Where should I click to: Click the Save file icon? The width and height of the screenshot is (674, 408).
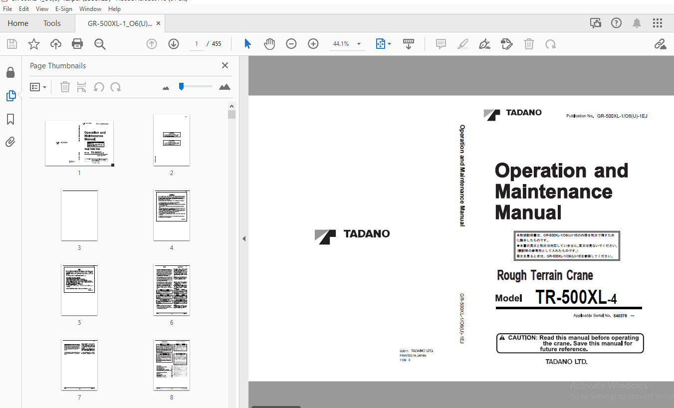(12, 44)
